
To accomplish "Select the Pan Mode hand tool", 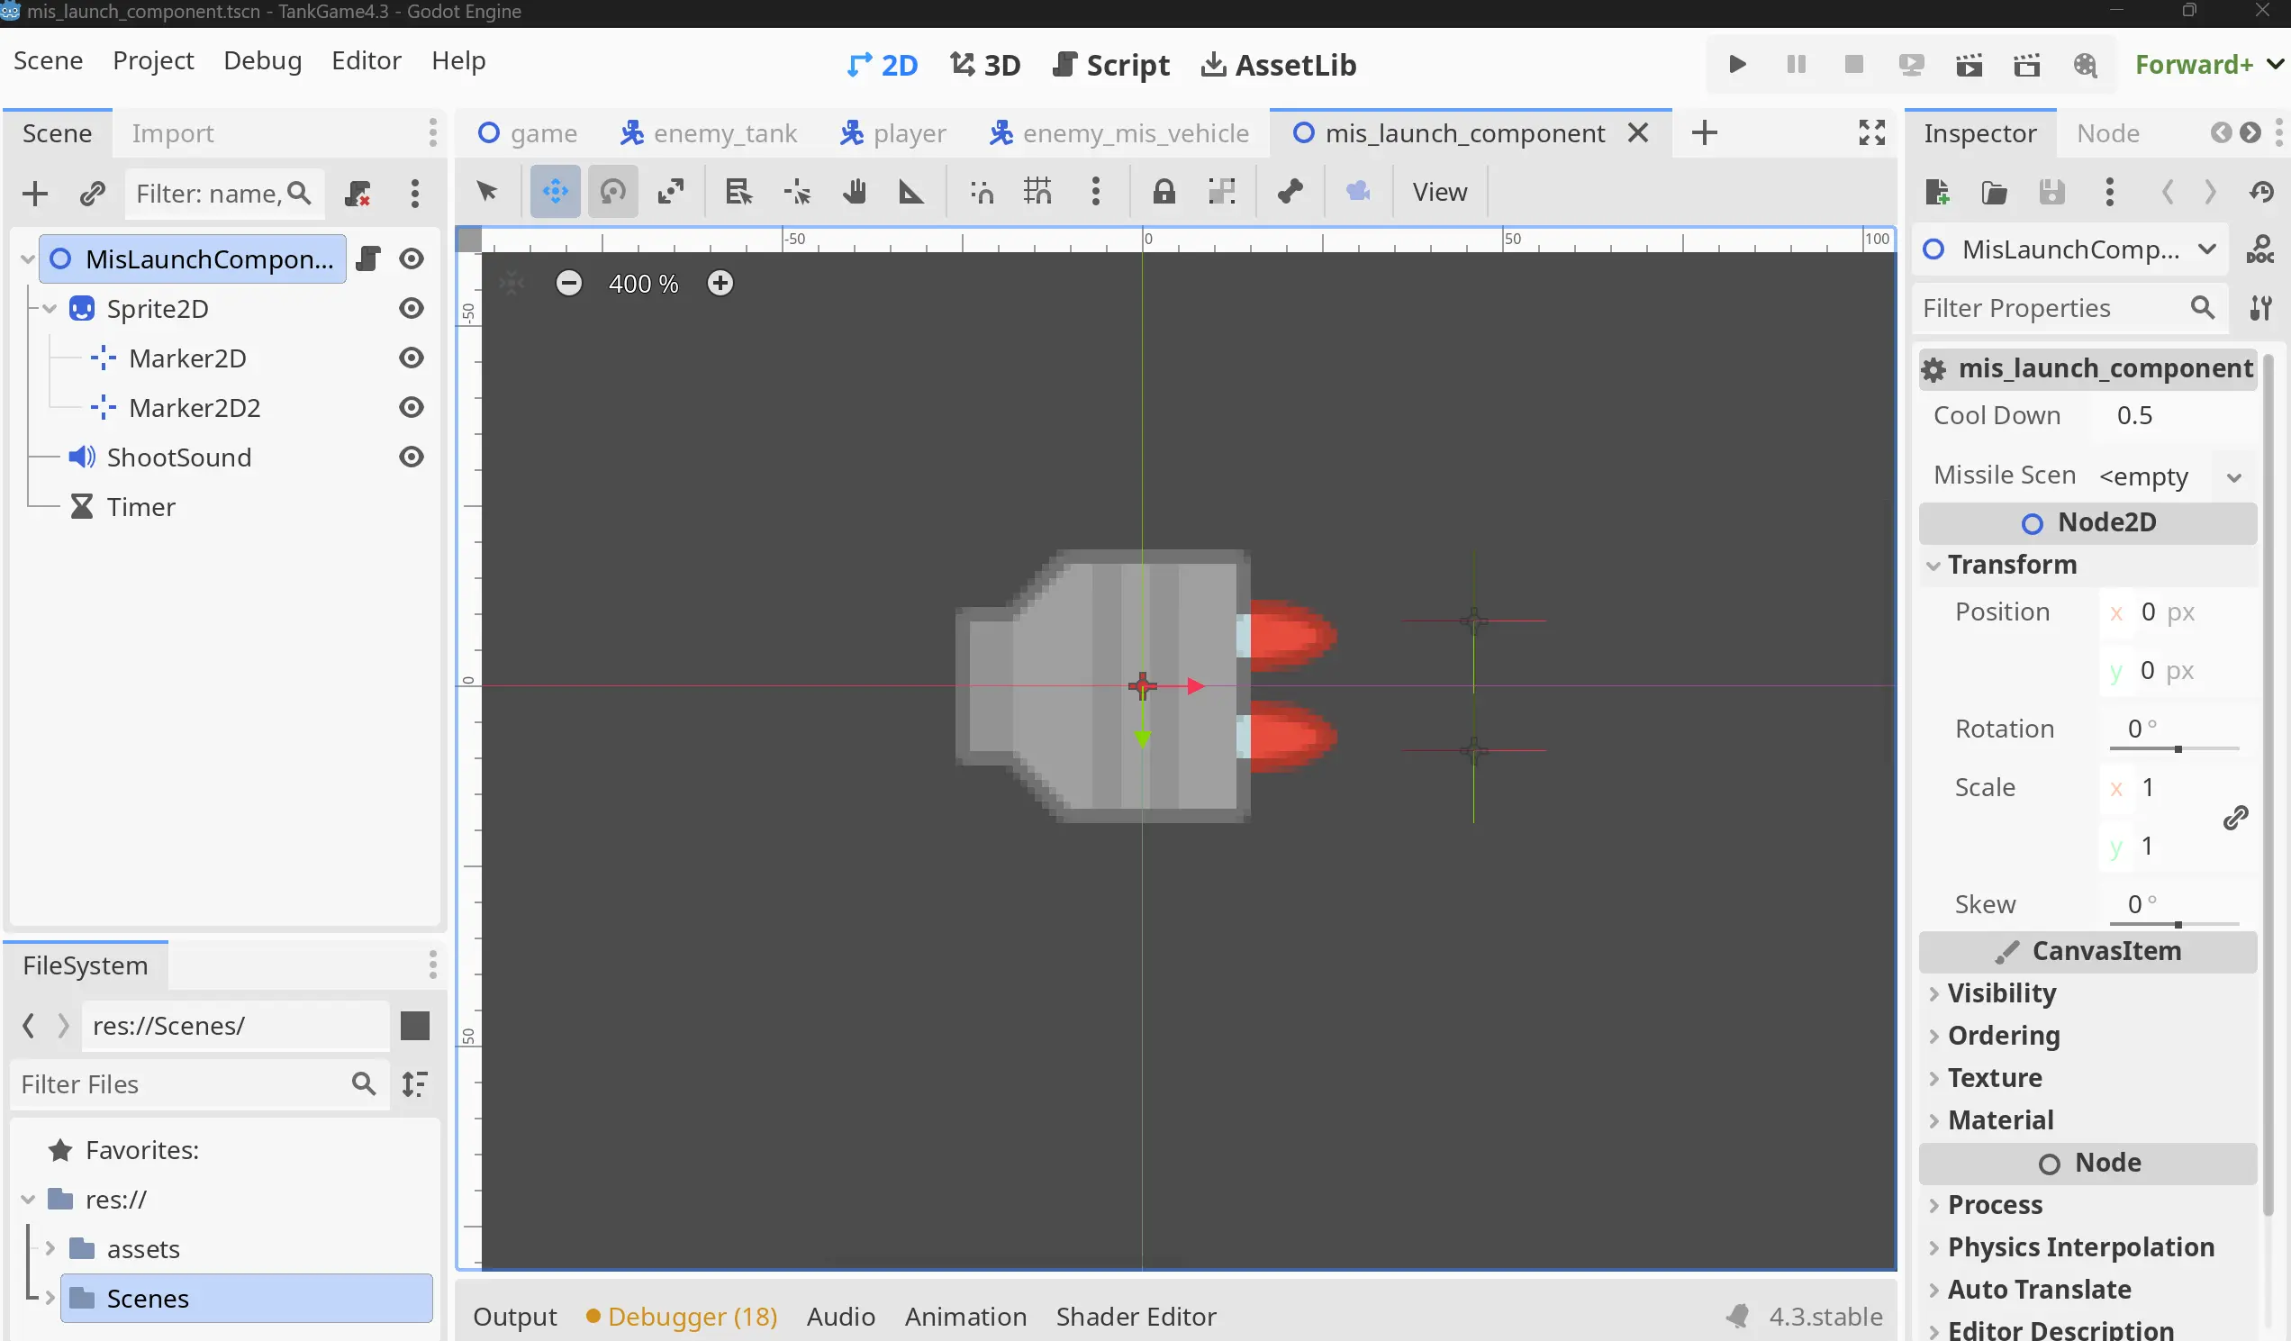I will [x=855, y=192].
